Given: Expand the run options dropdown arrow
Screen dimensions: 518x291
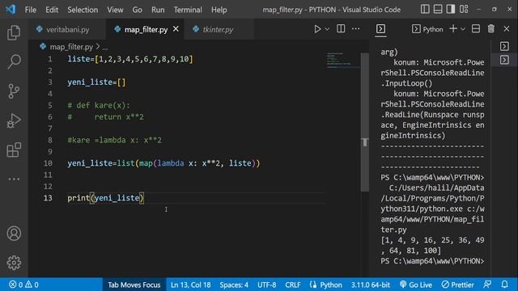Looking at the screenshot, I should click(327, 29).
